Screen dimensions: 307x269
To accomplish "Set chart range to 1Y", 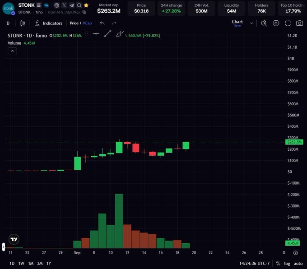I will click(49, 264).
